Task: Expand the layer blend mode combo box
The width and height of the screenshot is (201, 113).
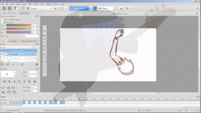Action: tap(16, 47)
